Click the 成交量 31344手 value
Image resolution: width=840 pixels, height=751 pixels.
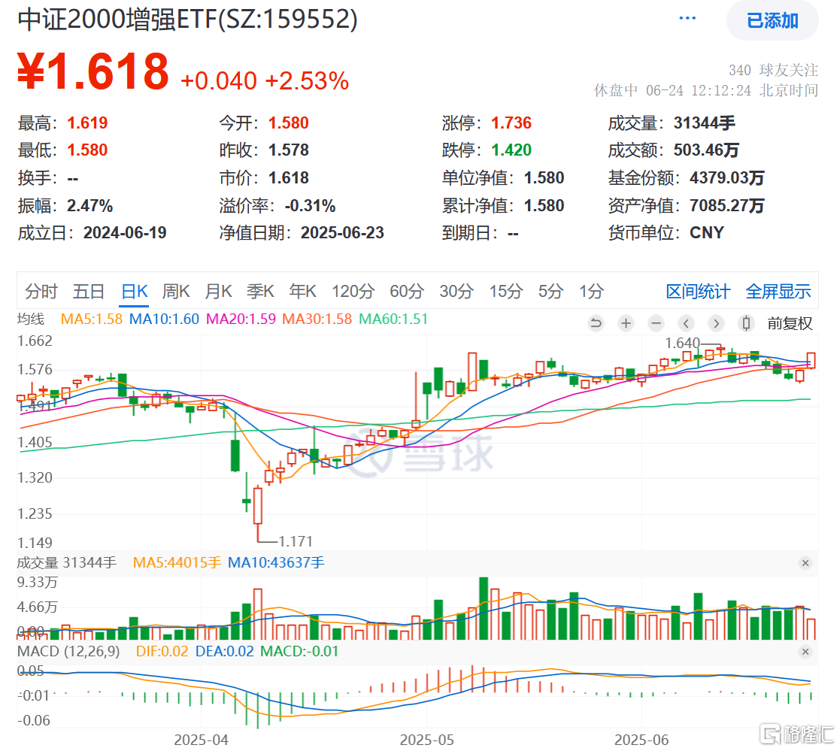[705, 123]
